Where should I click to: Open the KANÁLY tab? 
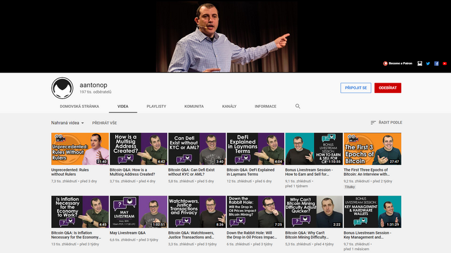tap(229, 107)
